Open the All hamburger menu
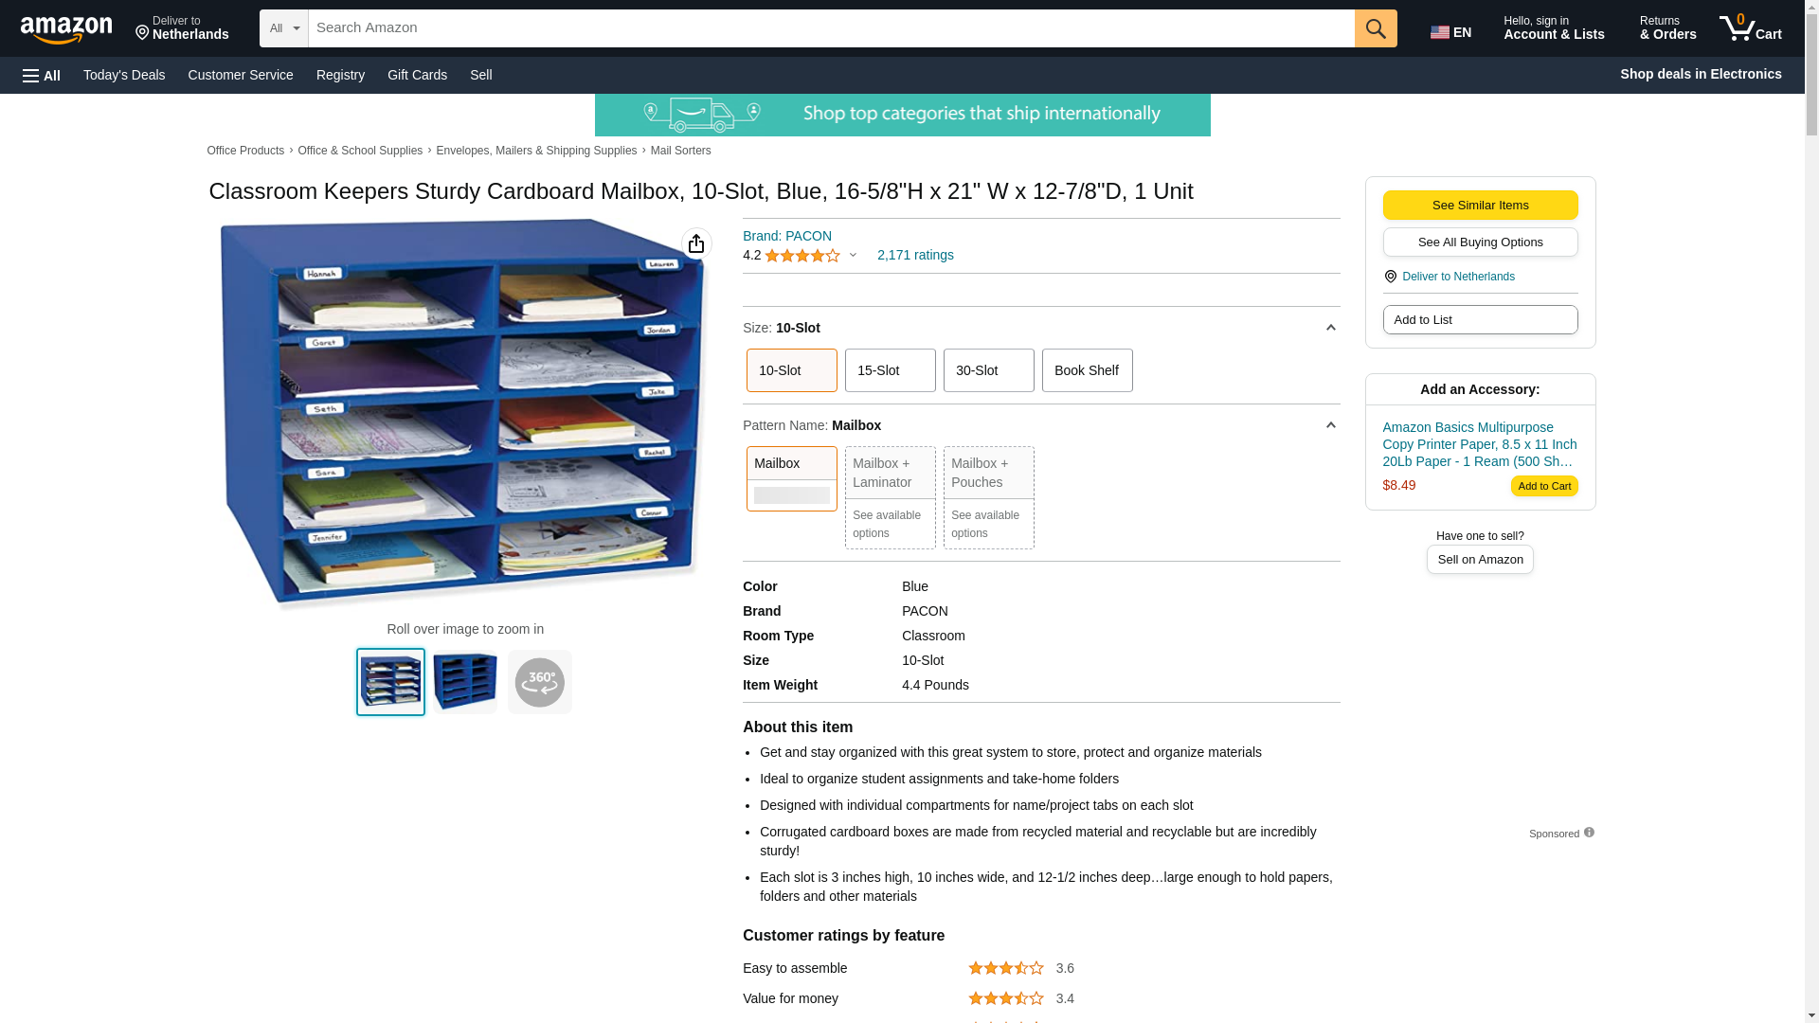The height and width of the screenshot is (1023, 1819). tap(42, 75)
